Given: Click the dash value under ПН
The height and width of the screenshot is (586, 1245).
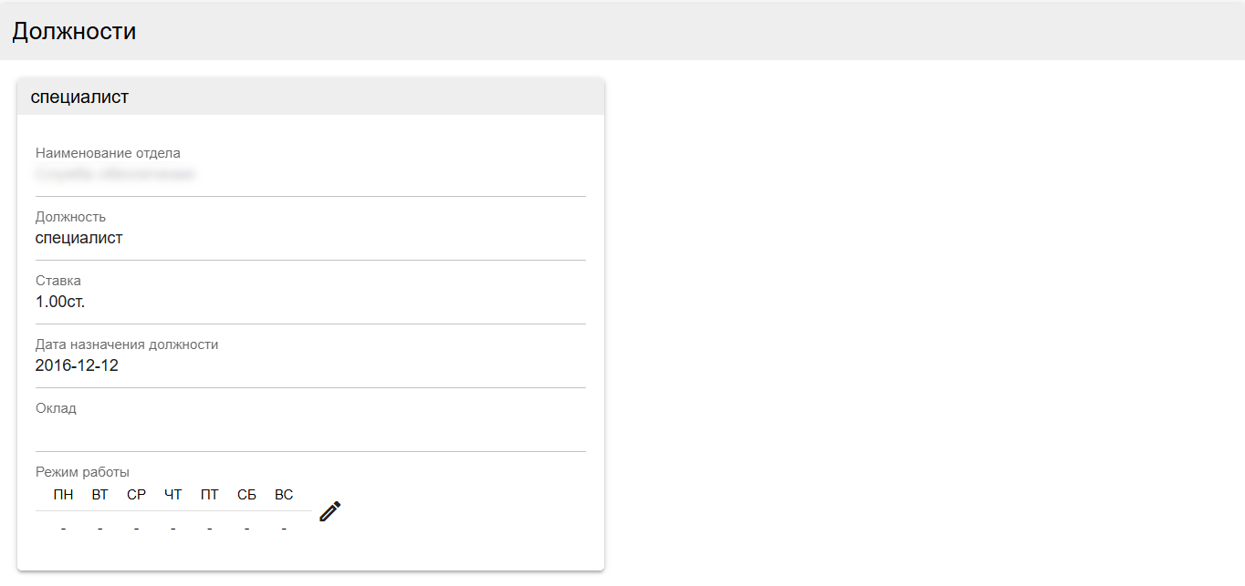Looking at the screenshot, I should coord(63,528).
